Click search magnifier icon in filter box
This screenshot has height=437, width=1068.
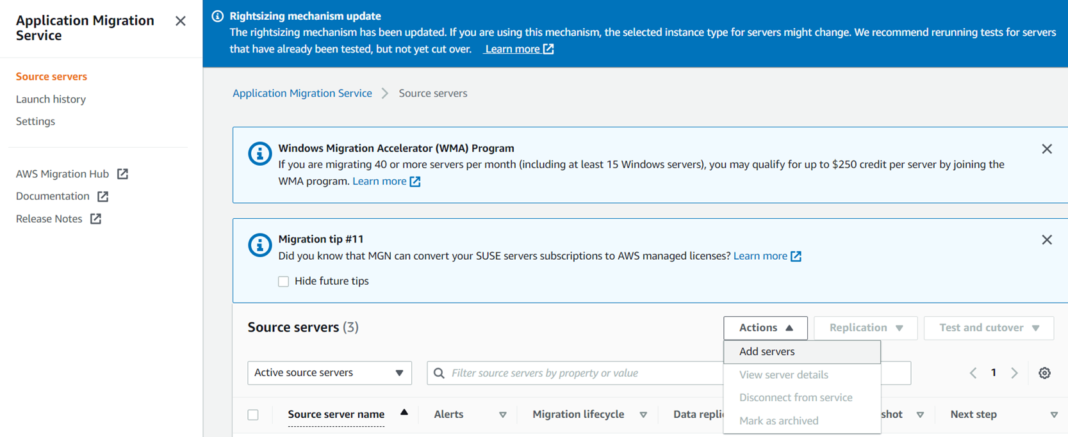coord(439,373)
